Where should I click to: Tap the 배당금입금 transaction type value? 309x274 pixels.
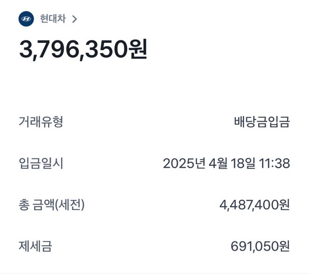pos(262,122)
